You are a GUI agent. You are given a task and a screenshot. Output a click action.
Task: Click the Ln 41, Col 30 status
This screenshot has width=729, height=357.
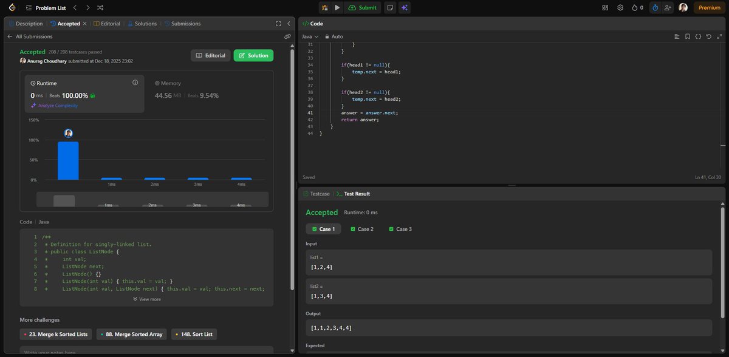pyautogui.click(x=707, y=177)
